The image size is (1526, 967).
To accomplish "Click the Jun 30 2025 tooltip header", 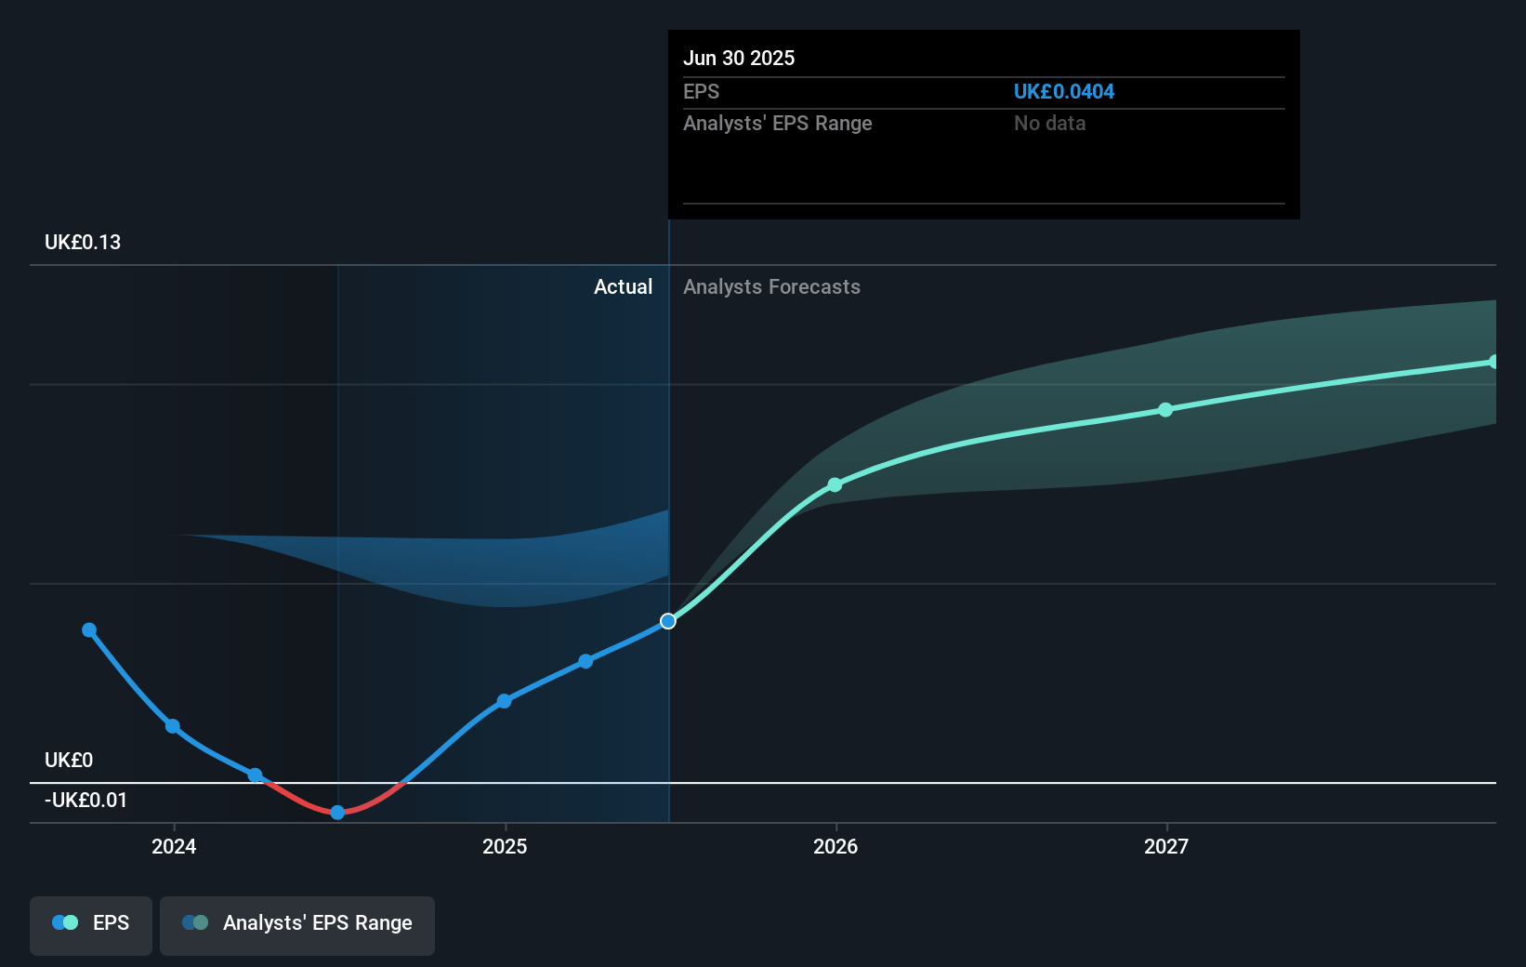I will (739, 59).
